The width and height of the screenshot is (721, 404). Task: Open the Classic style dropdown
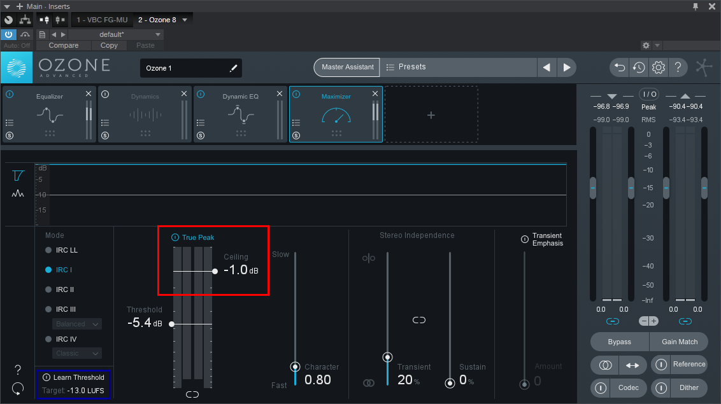point(77,354)
